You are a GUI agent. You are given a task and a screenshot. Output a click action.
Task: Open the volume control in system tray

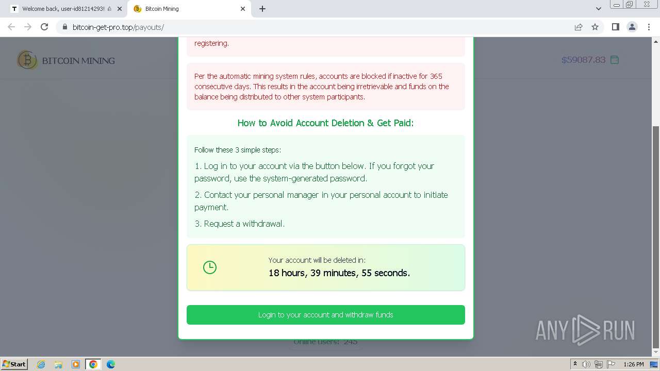[x=586, y=364]
